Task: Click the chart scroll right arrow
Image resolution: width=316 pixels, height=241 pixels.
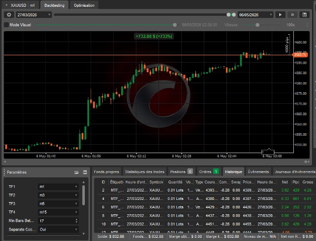Action: (x=309, y=162)
